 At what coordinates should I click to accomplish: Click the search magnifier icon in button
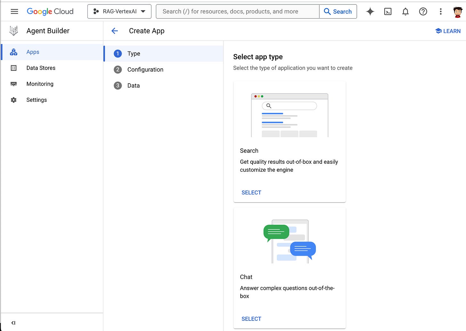pos(327,11)
